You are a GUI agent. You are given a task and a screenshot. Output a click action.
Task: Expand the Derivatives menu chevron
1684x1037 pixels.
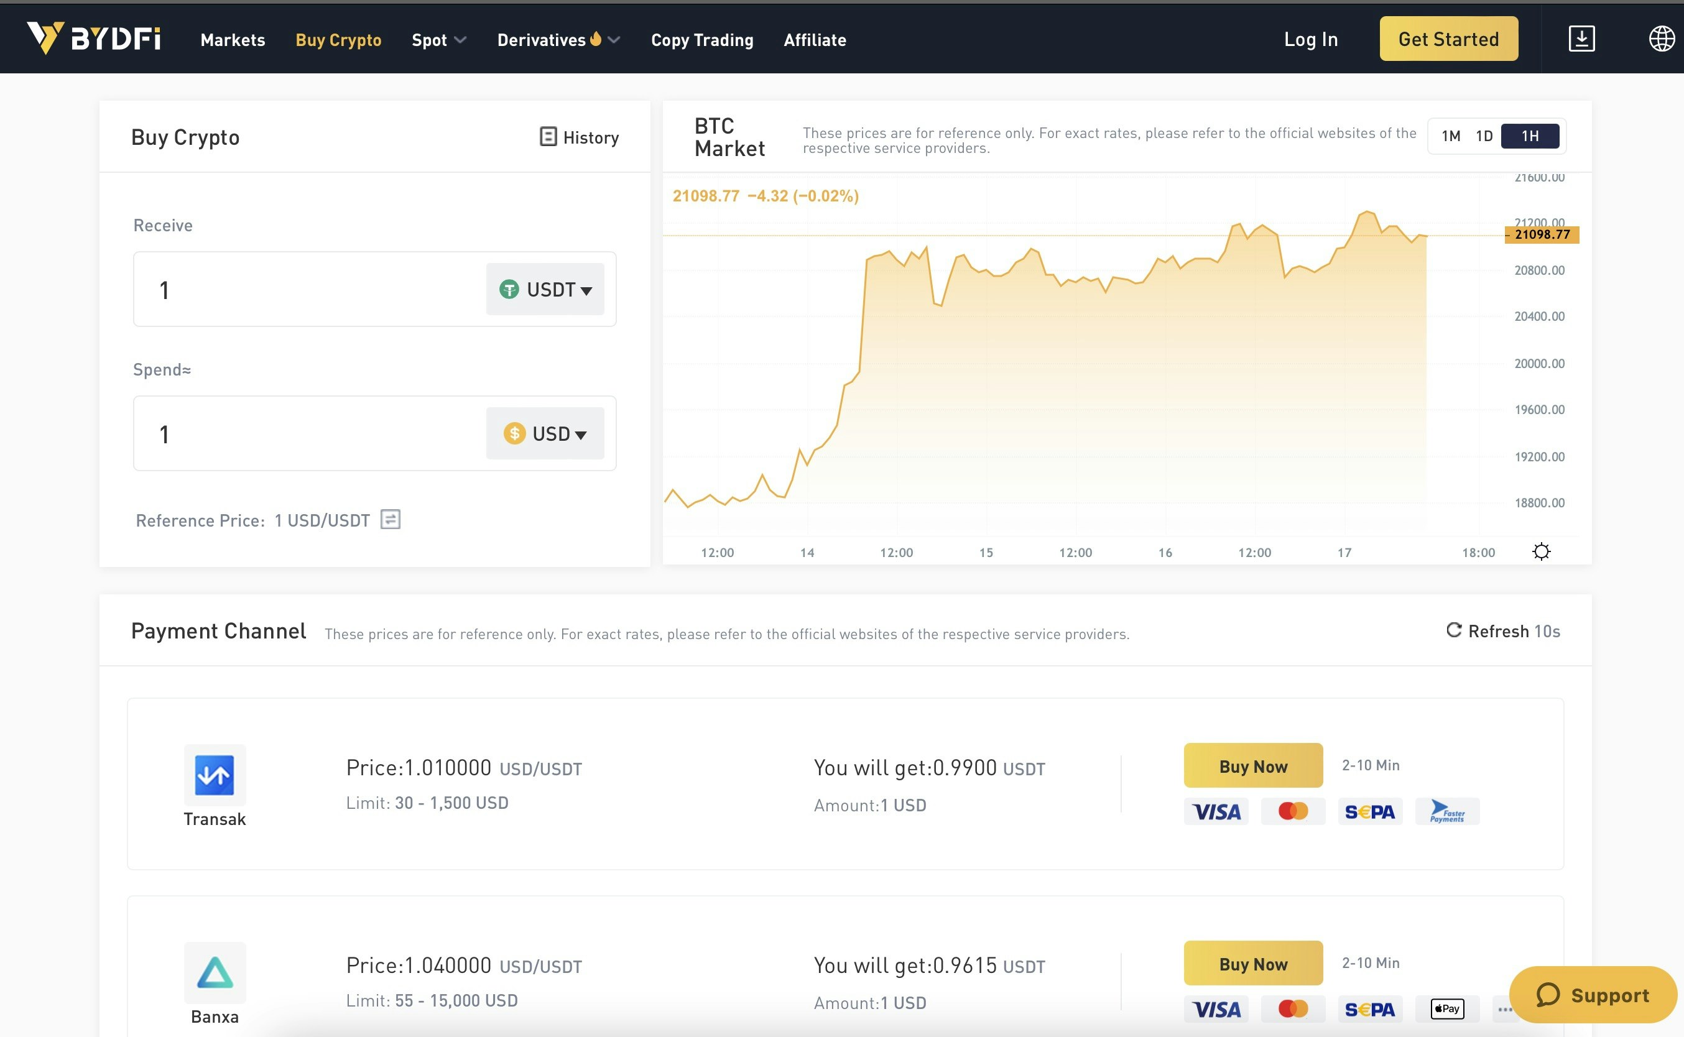point(614,40)
